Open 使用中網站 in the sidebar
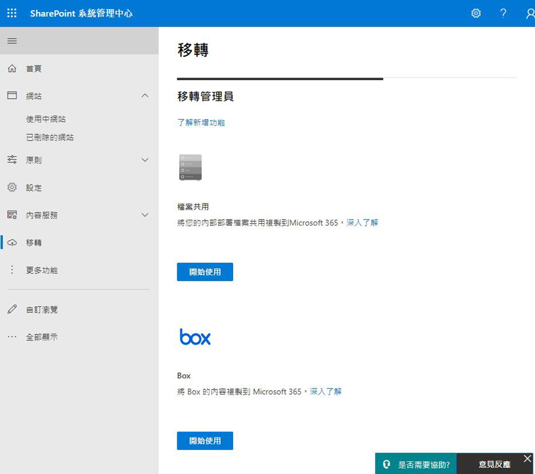This screenshot has height=474, width=535. coord(46,119)
